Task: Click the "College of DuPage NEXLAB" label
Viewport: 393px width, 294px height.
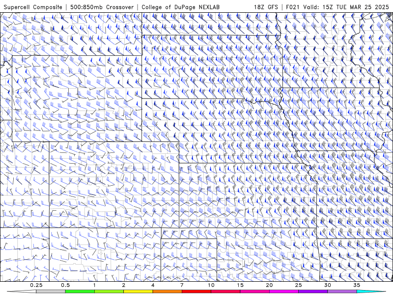Action: (x=180, y=7)
